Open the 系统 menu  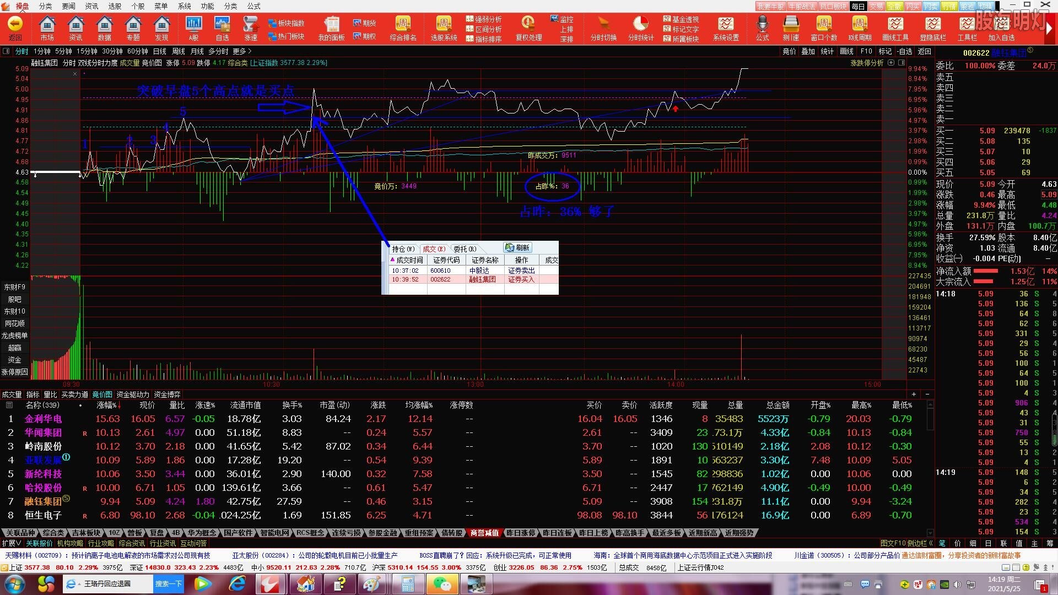(x=184, y=6)
